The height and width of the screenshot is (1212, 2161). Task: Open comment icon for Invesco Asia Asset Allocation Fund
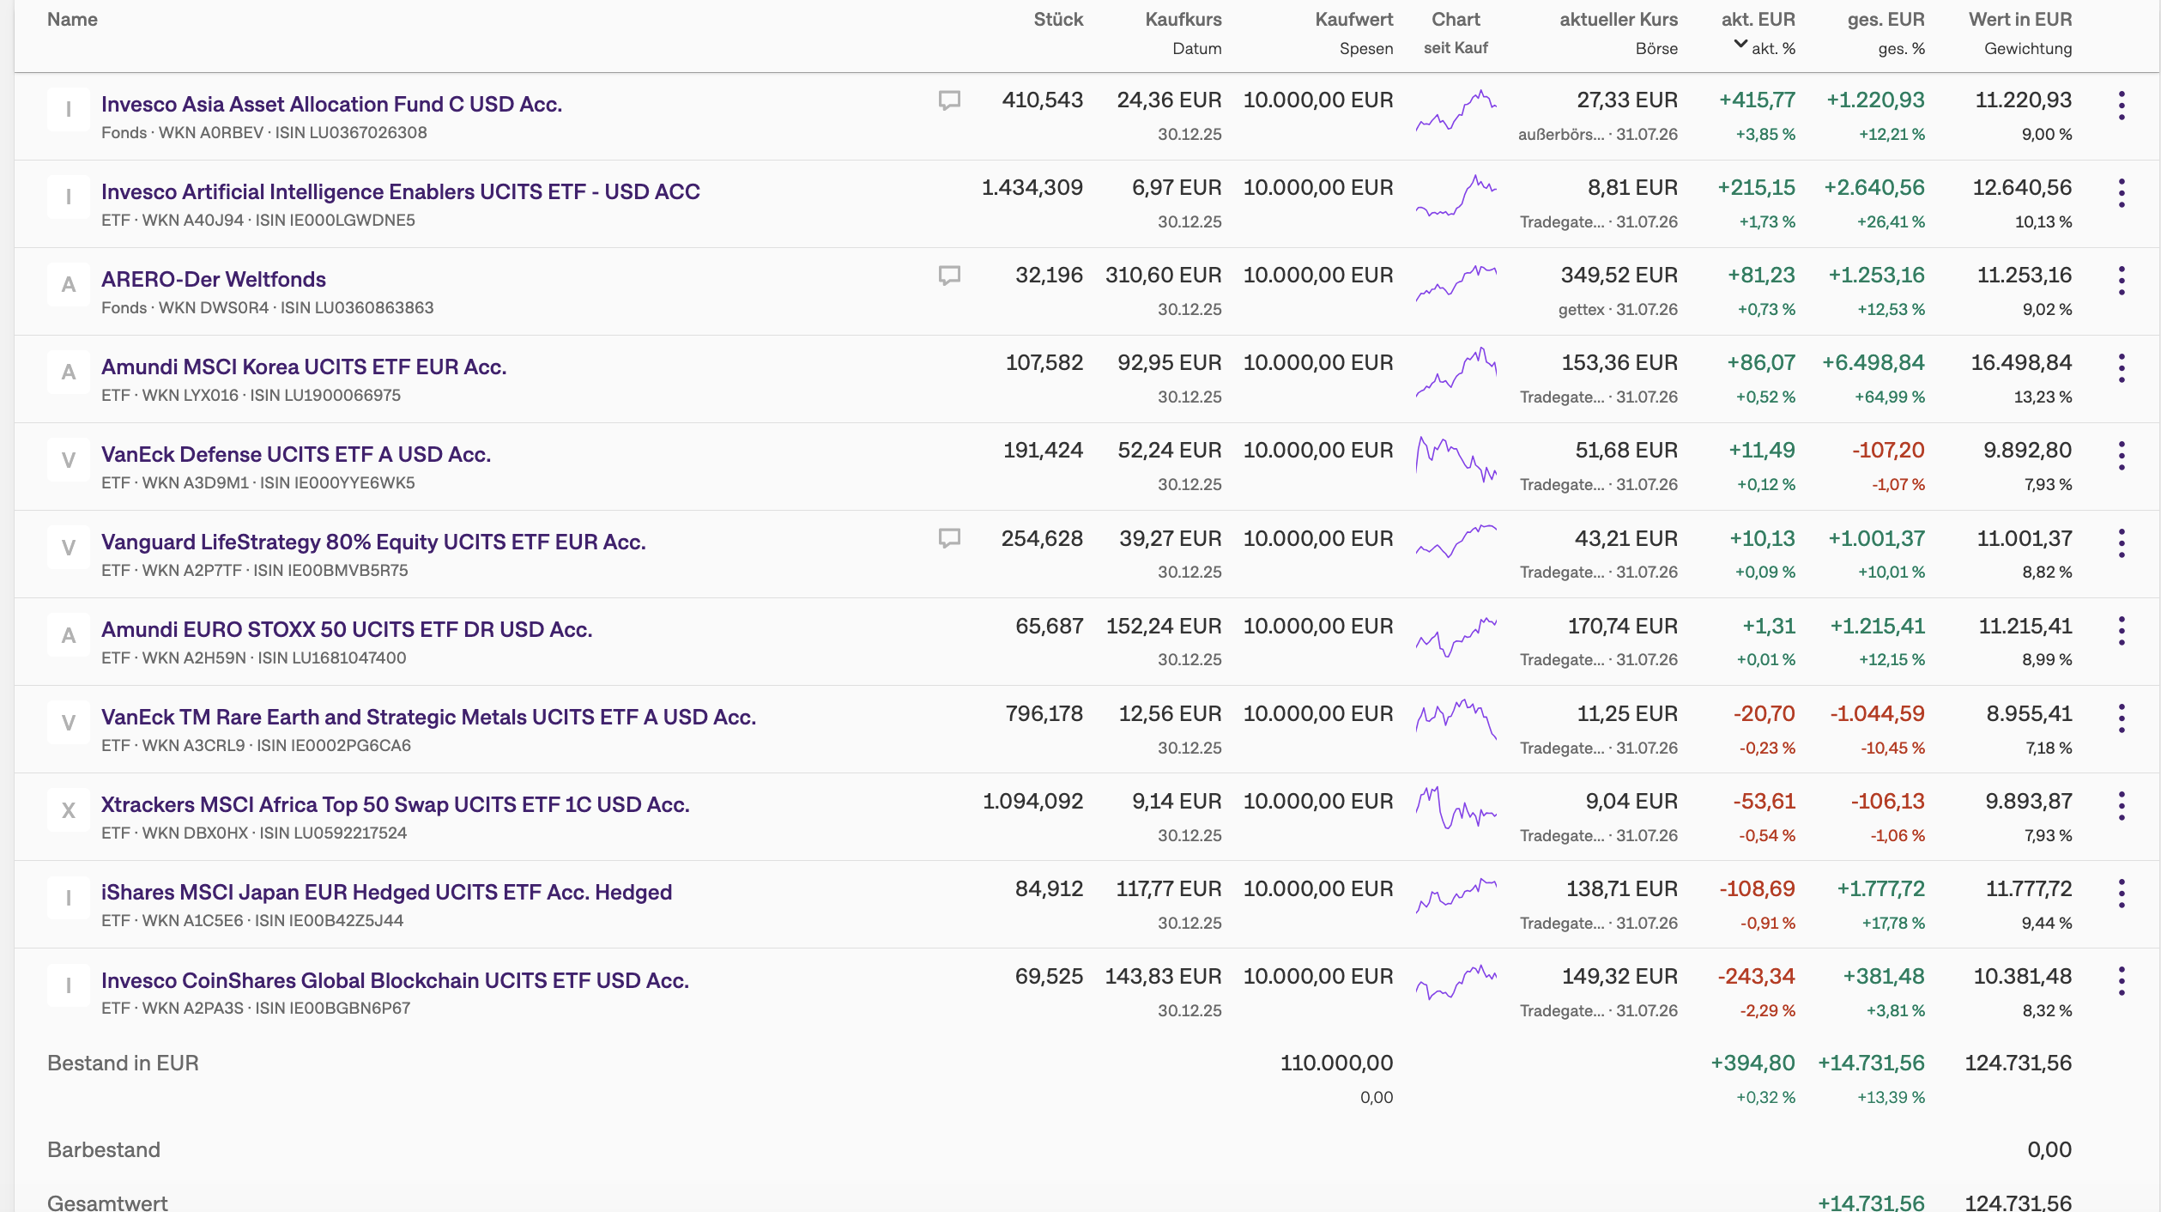tap(948, 100)
